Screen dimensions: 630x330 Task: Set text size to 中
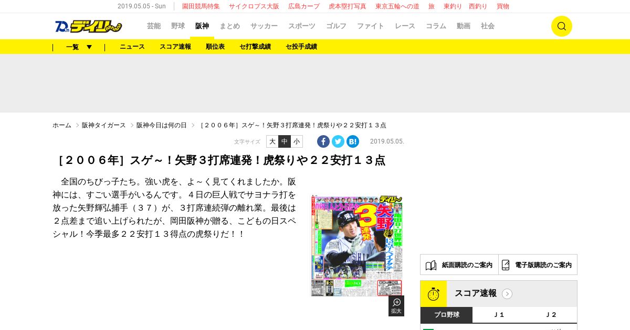coord(285,141)
